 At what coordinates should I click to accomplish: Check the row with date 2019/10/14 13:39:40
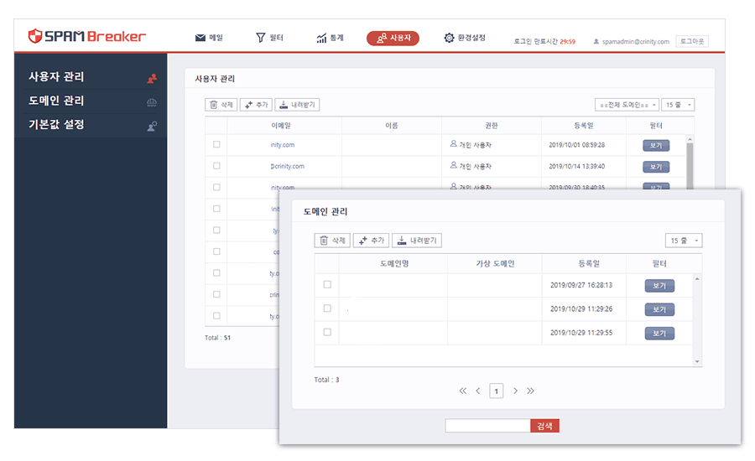click(216, 165)
